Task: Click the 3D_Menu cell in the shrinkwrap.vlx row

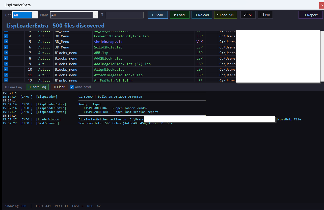Action: (62, 42)
